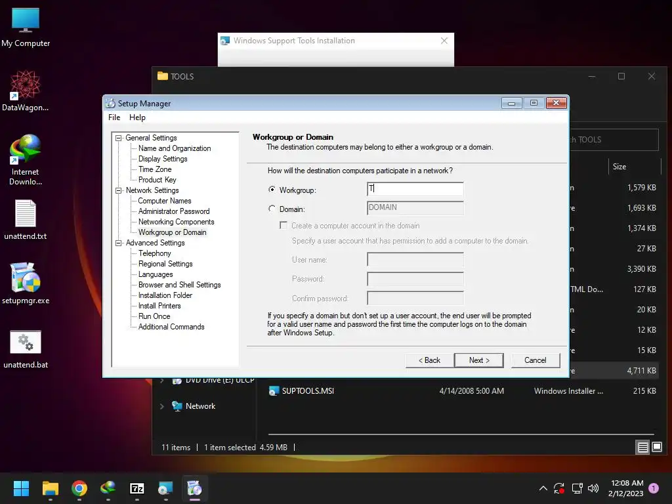672x504 pixels.
Task: Click the Next button
Action: click(478, 360)
